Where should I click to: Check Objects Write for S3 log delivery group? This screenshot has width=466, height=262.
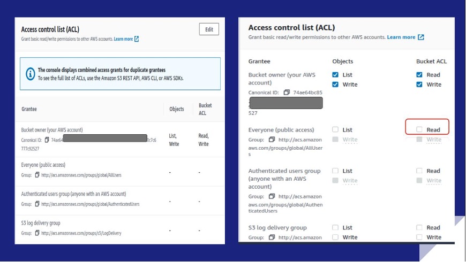pos(335,237)
